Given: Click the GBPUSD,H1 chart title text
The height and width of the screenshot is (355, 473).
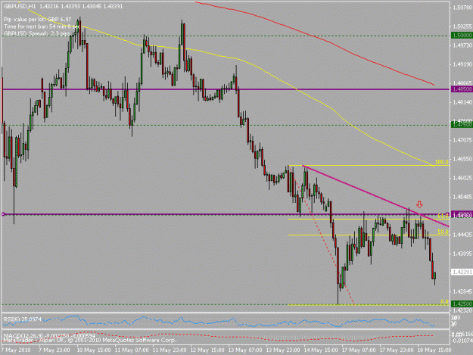Looking at the screenshot, I should click(63, 6).
